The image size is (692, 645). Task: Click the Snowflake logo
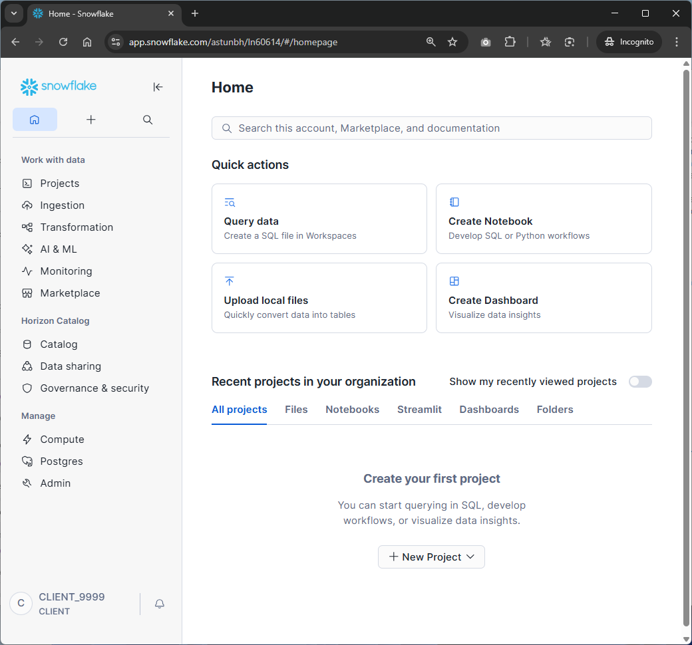click(x=59, y=86)
